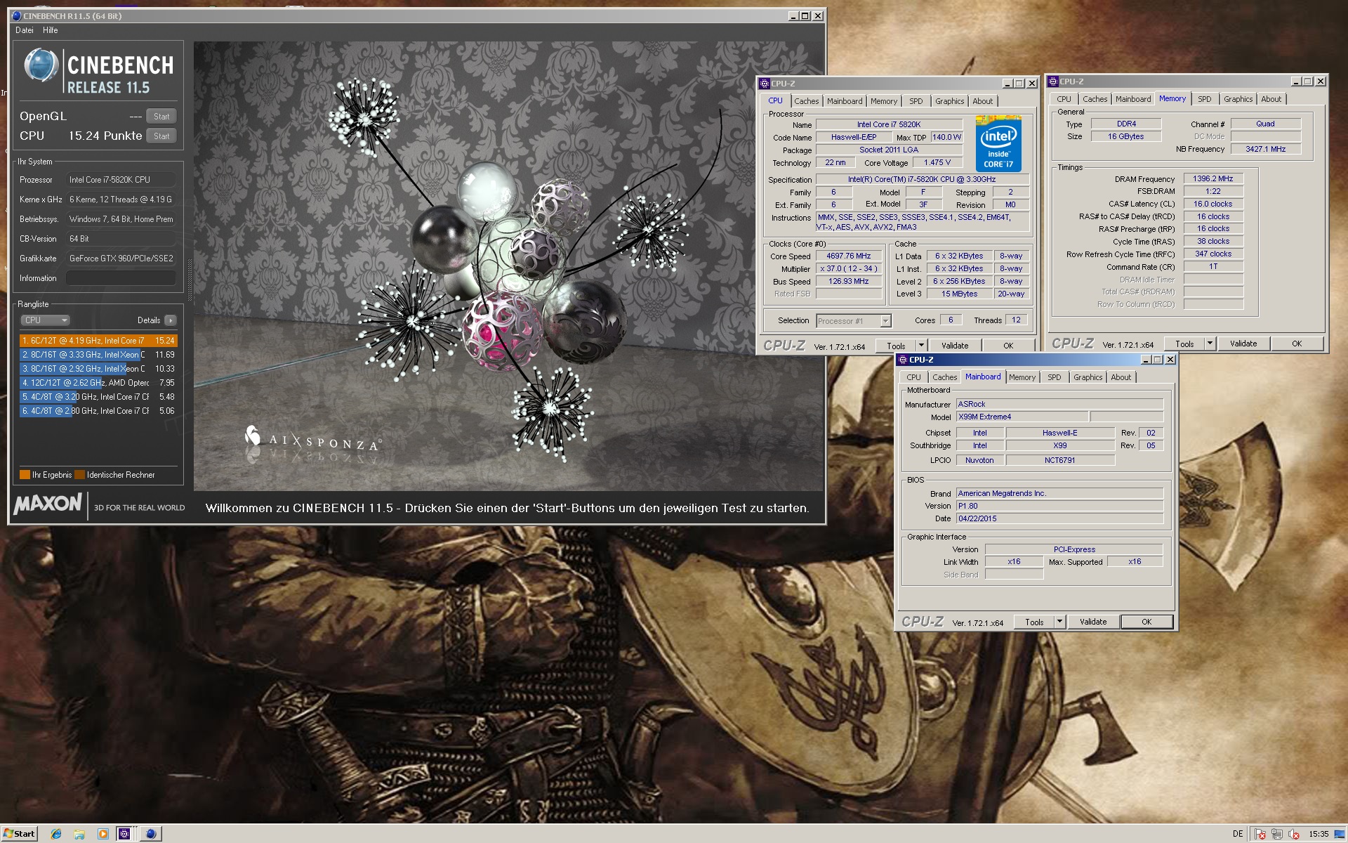Click orange 'Ihr Ergebnis' legend swatch
This screenshot has height=843, width=1348.
coord(25,475)
